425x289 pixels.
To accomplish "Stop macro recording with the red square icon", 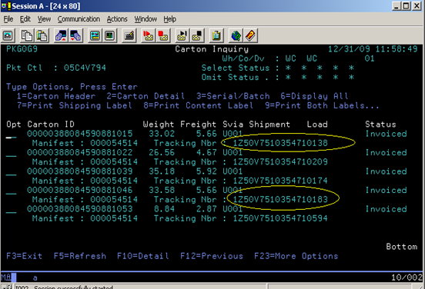I will click(x=163, y=35).
